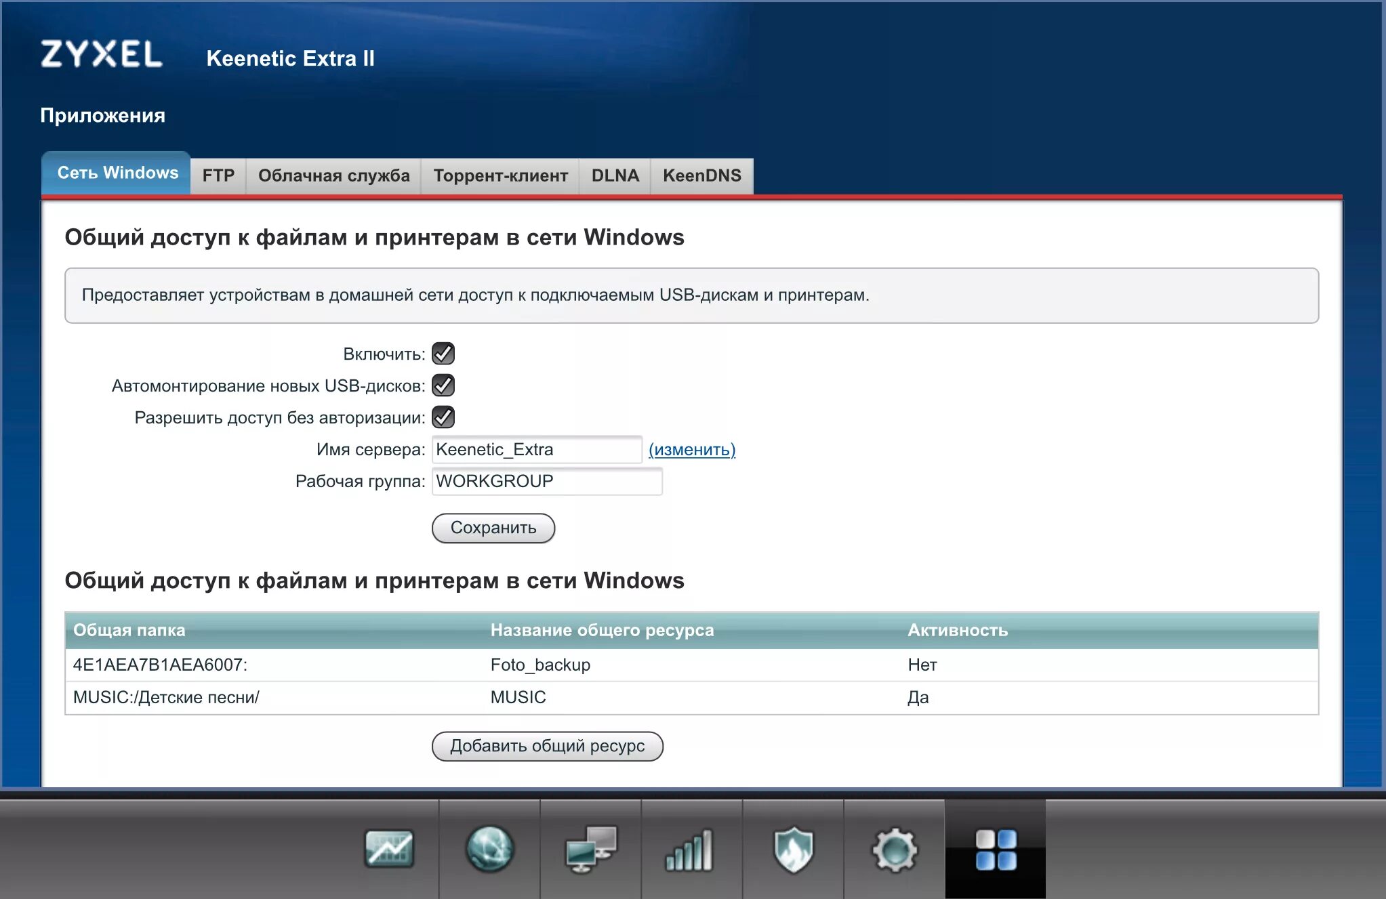Viewport: 1386px width, 899px height.
Task: Click the Нет activity cell
Action: point(922,665)
